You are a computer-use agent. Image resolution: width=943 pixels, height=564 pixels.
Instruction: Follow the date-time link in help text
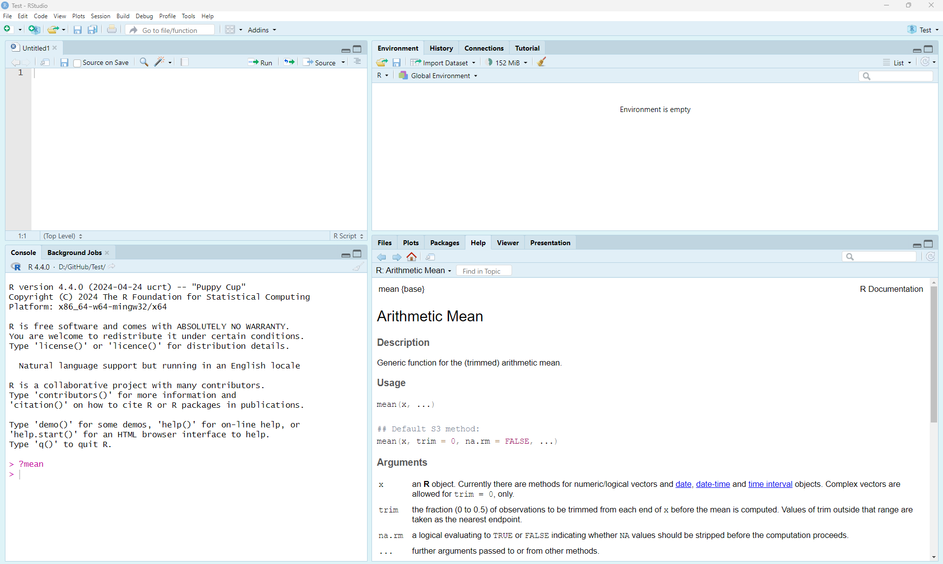click(713, 484)
